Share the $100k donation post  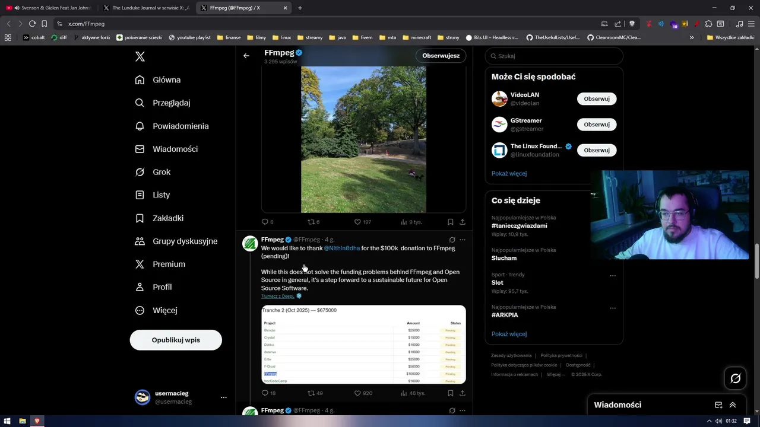click(463, 393)
